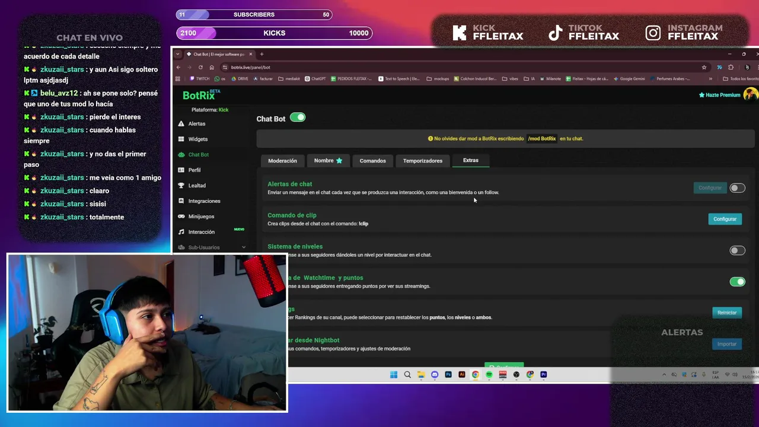The image size is (759, 427).
Task: Open the TWITCH bookmark
Action: [x=199, y=78]
